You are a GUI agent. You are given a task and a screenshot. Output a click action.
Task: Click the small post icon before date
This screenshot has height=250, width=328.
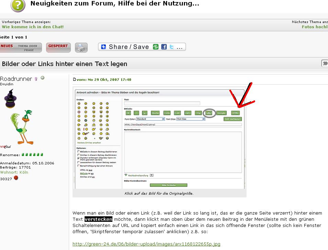tap(74, 79)
